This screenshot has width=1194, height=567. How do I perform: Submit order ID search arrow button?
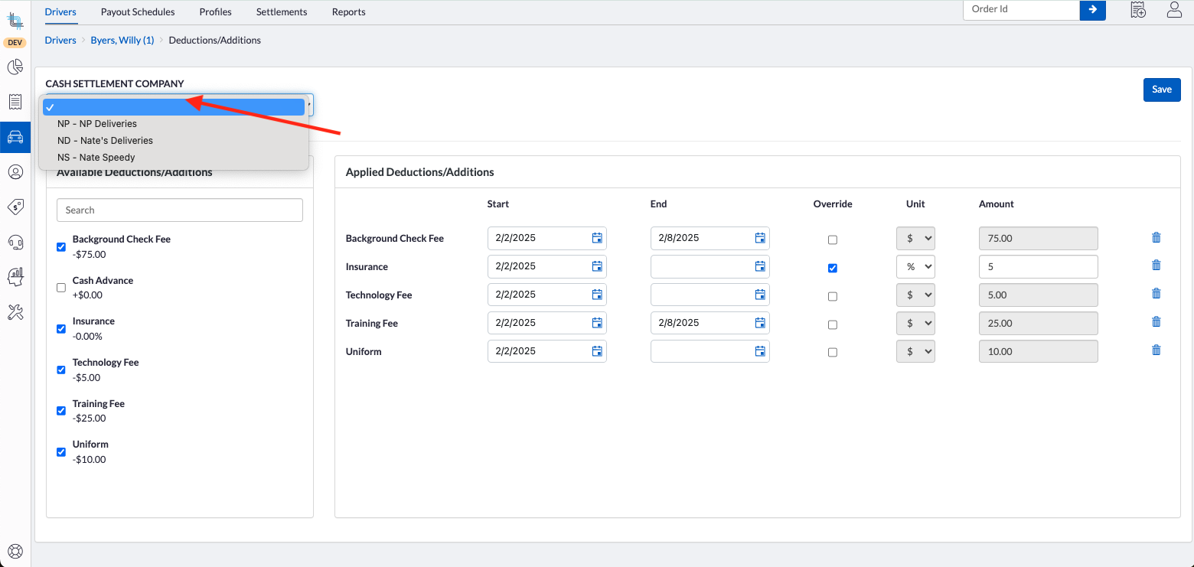pyautogui.click(x=1092, y=10)
